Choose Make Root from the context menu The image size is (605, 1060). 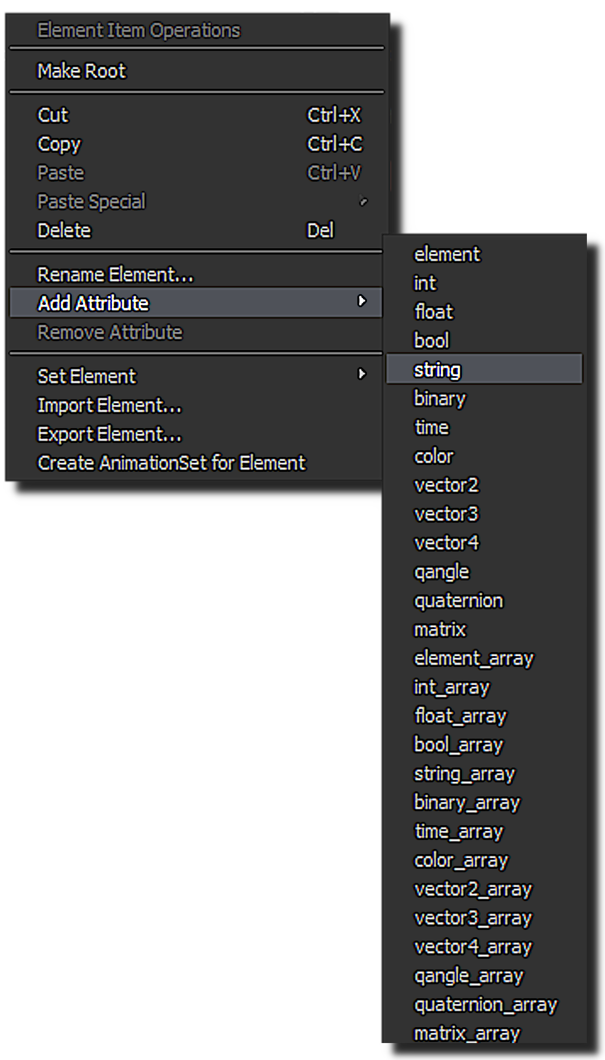click(x=82, y=71)
